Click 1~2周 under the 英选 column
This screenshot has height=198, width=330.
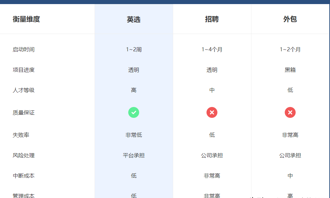(x=134, y=49)
